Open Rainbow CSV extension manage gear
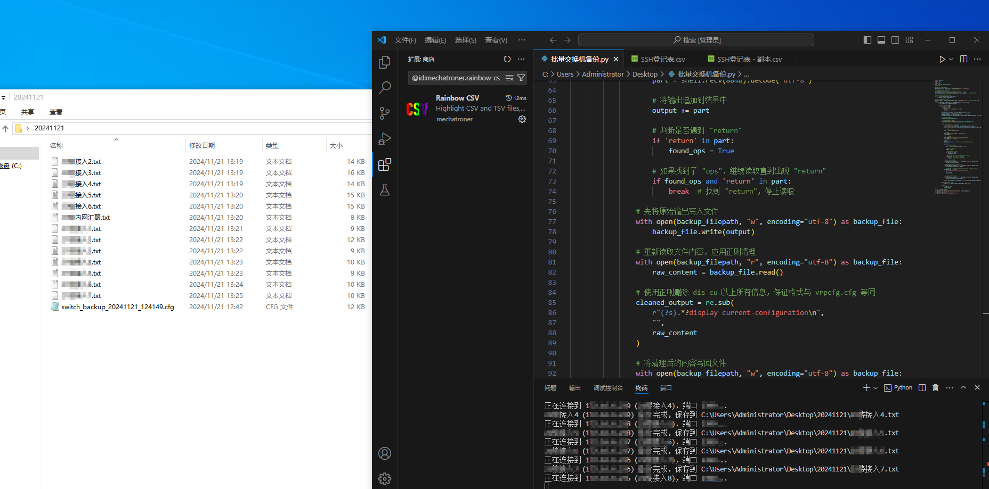The width and height of the screenshot is (989, 489). 522,119
